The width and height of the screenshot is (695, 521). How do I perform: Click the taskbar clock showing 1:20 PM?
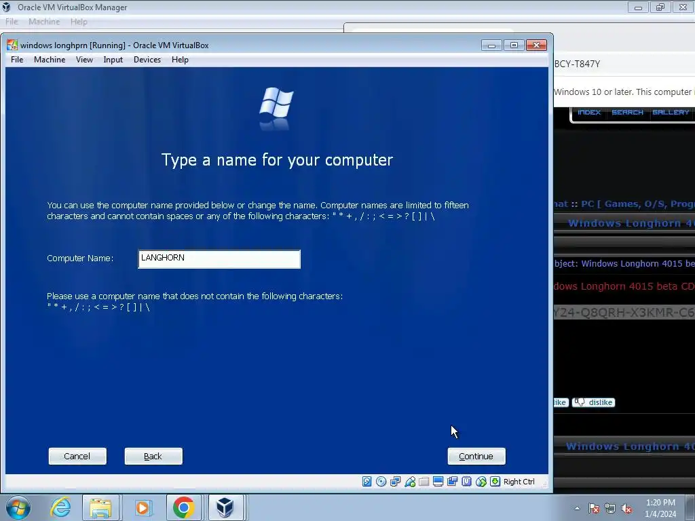pos(660,508)
